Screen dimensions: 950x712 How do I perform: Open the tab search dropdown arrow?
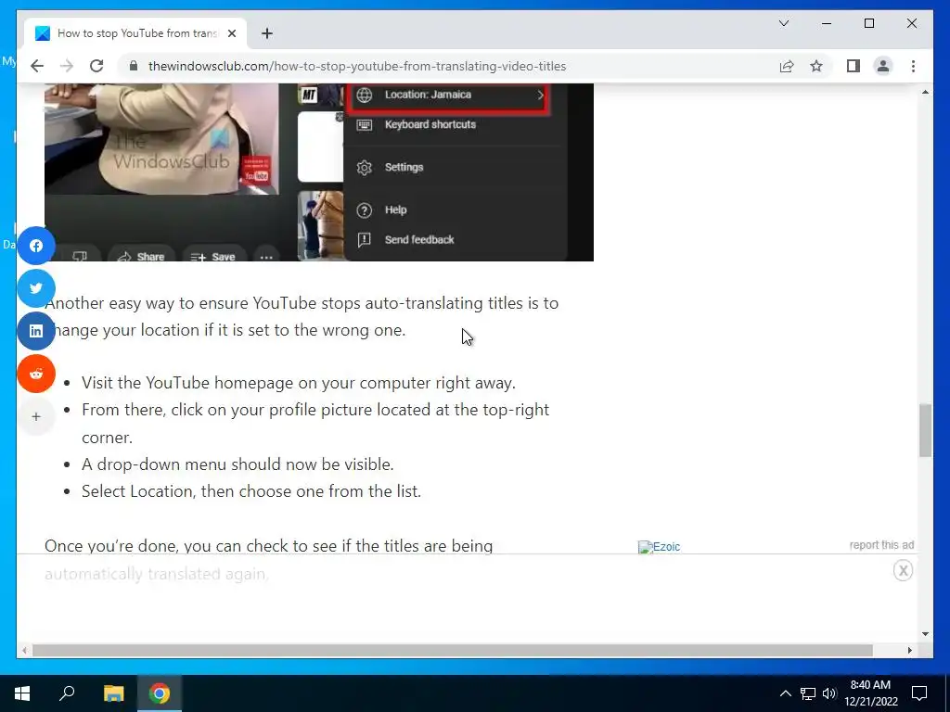pos(783,23)
